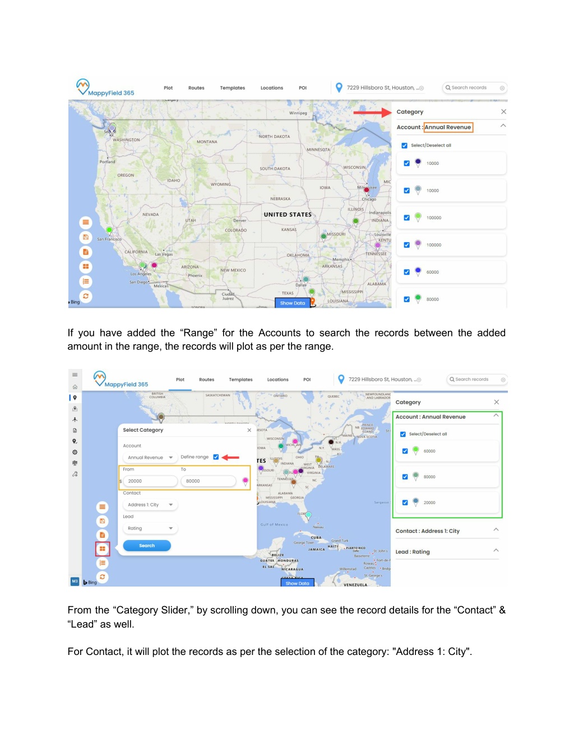The width and height of the screenshot is (574, 743).
Task: Toggle the Define range checkbox
Action: (216, 457)
